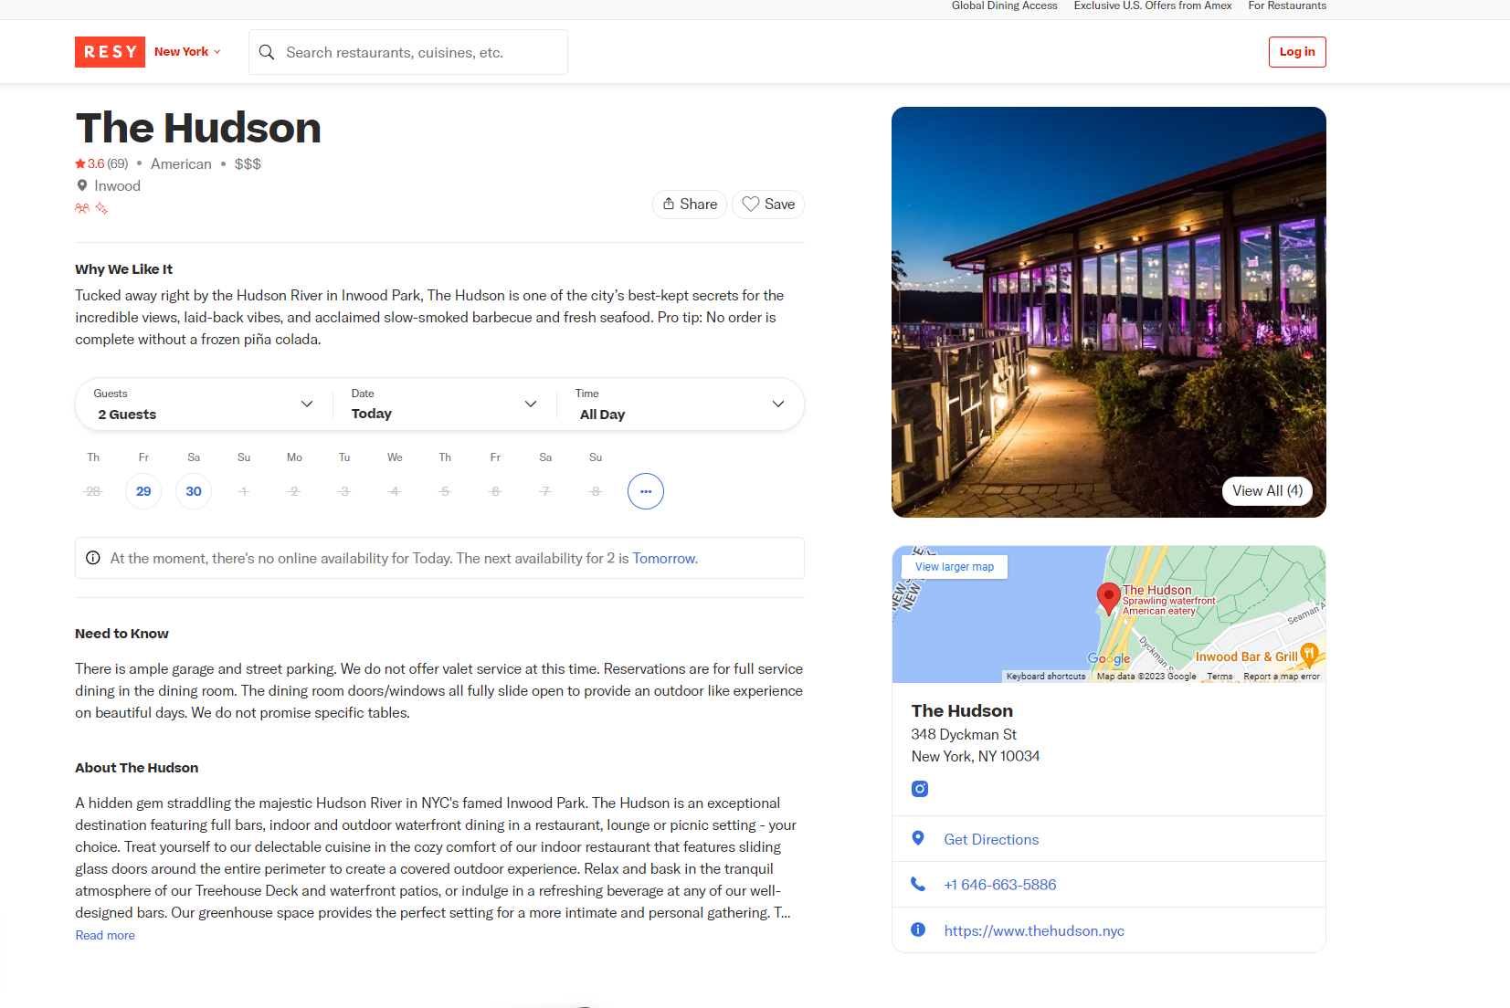1510x1008 pixels.
Task: Click the 3.6 (69) rating text
Action: pos(108,163)
